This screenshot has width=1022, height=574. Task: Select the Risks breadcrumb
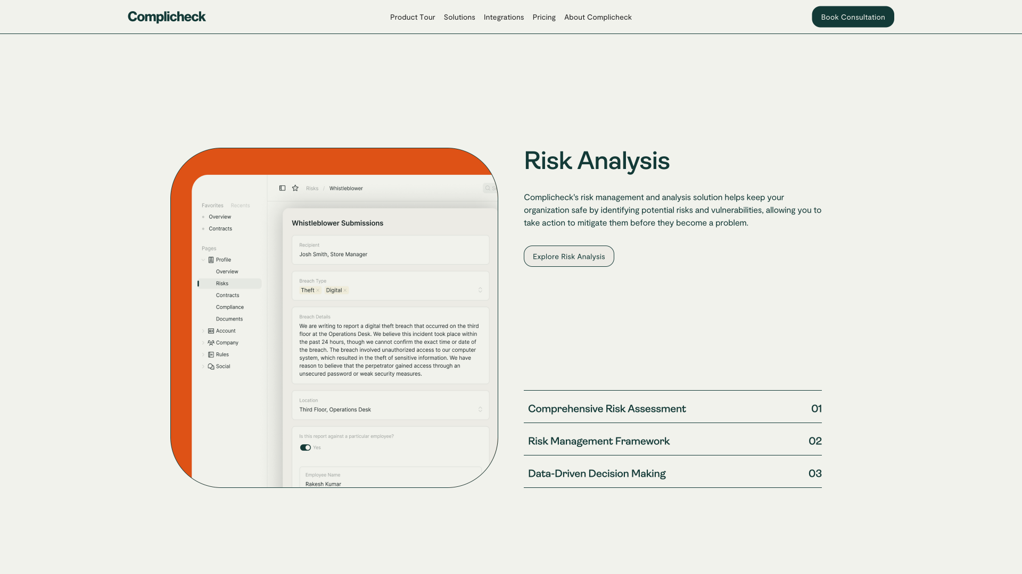pyautogui.click(x=312, y=188)
